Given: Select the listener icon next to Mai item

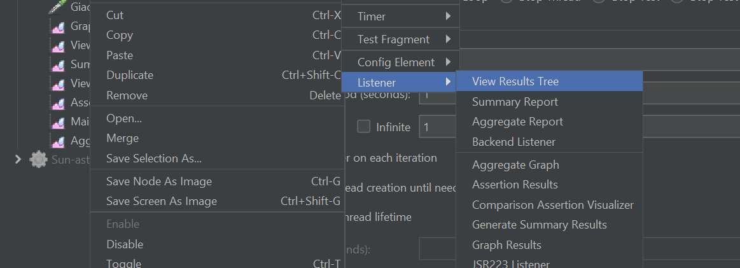Looking at the screenshot, I should pos(58,122).
